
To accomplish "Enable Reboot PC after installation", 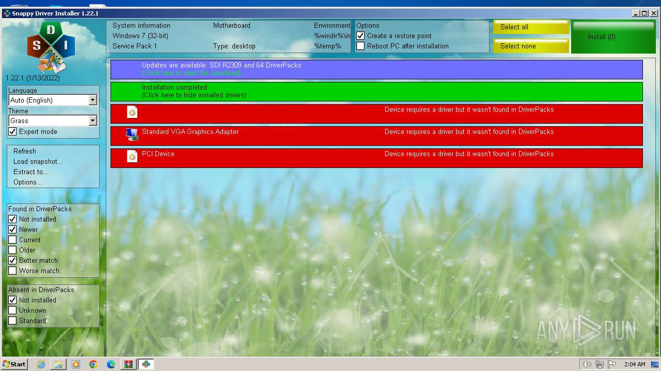I will click(360, 46).
